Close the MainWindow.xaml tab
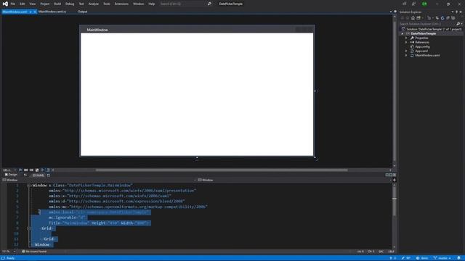The image size is (465, 261). pyautogui.click(x=35, y=12)
